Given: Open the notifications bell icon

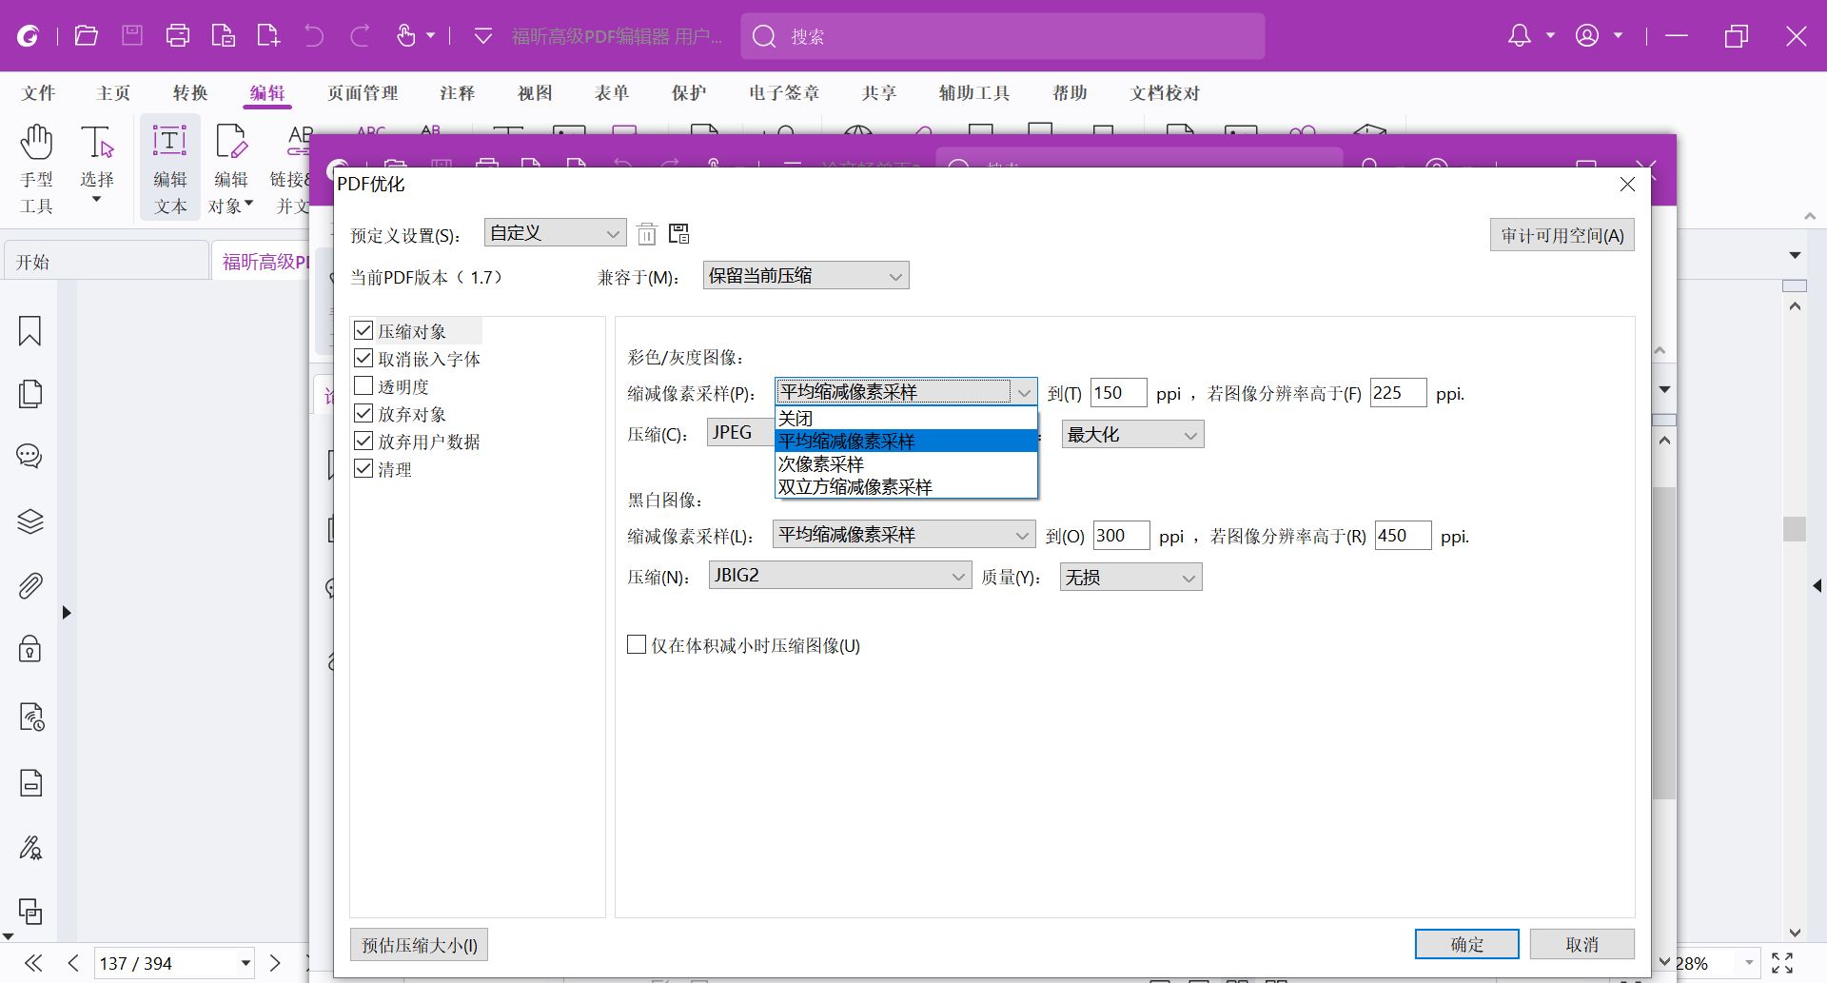Looking at the screenshot, I should [x=1520, y=36].
